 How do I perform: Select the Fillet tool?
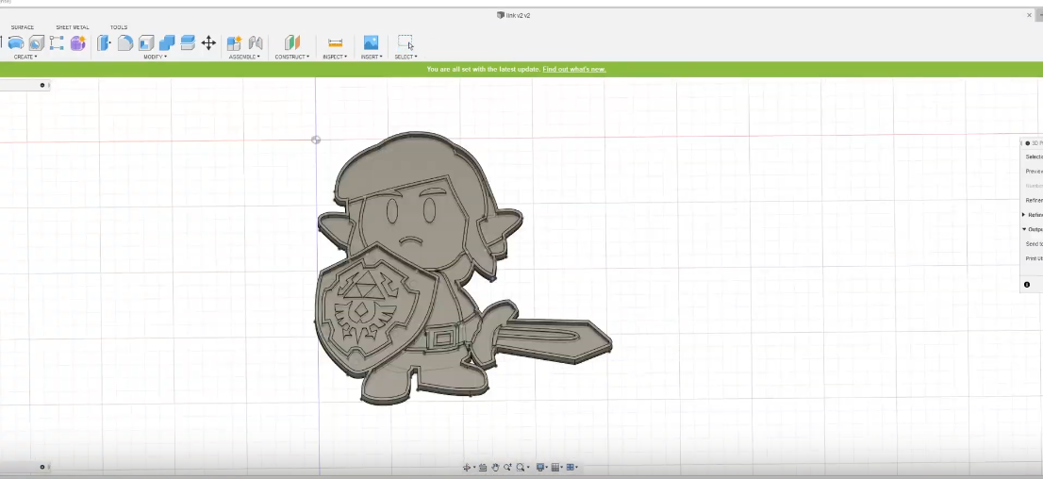click(125, 43)
